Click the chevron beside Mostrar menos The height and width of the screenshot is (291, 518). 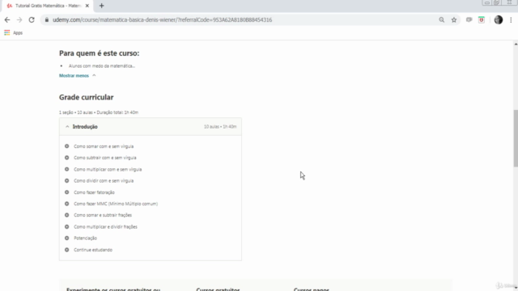point(94,75)
